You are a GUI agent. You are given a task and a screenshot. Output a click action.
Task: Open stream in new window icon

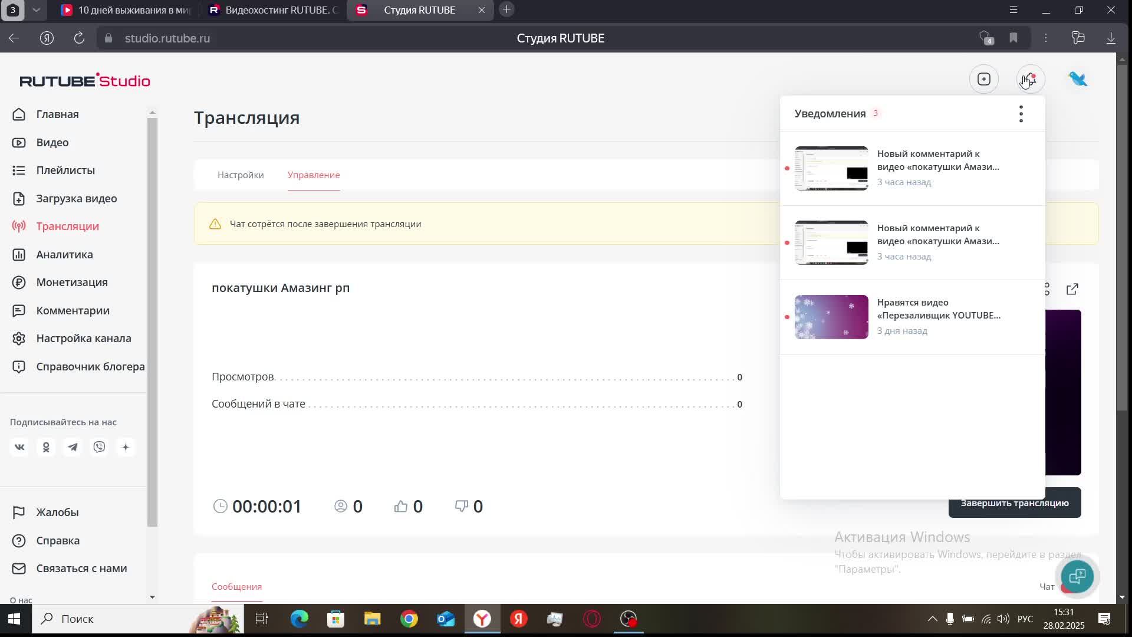click(x=1072, y=289)
